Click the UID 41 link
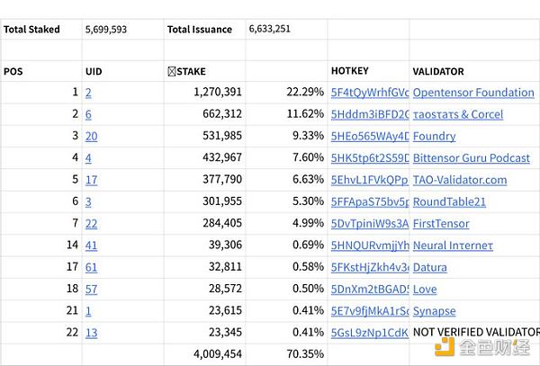Image resolution: width=540 pixels, height=366 pixels. tap(91, 245)
